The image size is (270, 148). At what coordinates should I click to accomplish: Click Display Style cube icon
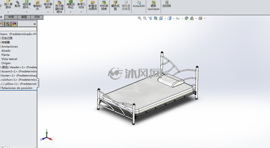point(170,18)
